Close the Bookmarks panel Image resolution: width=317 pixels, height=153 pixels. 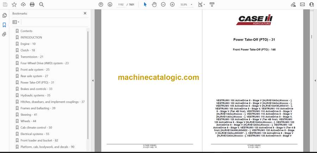coord(85,13)
